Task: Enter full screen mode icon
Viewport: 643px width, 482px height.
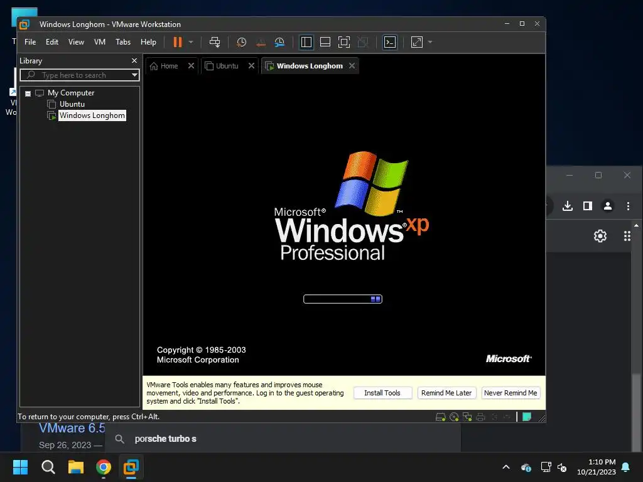Action: coord(344,42)
